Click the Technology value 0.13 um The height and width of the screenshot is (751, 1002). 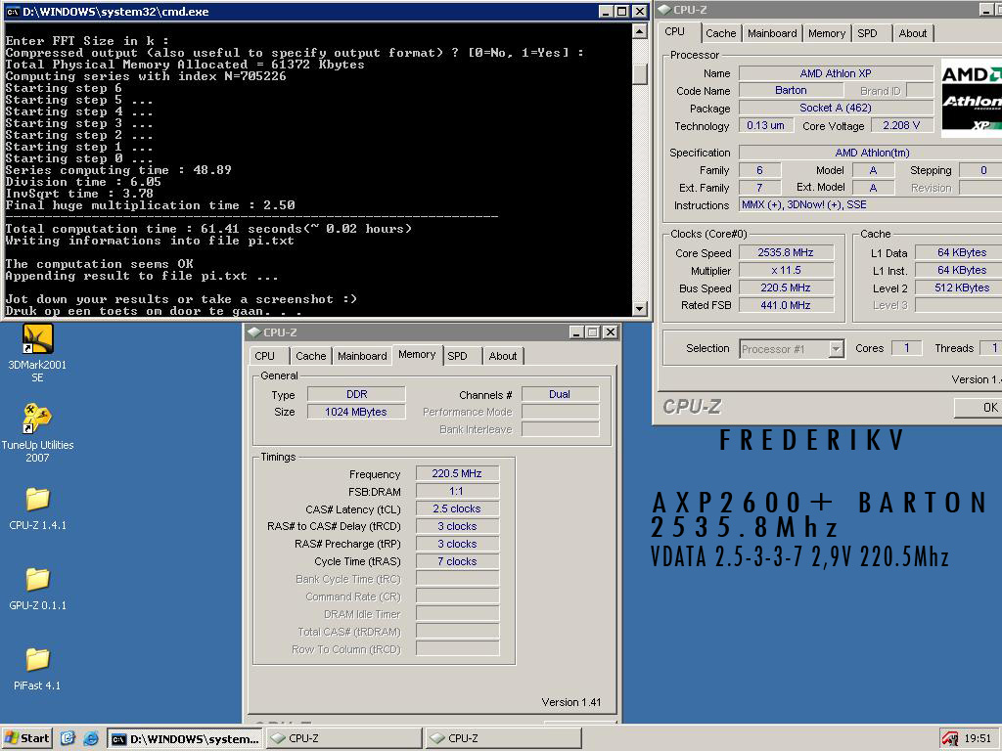click(x=765, y=125)
